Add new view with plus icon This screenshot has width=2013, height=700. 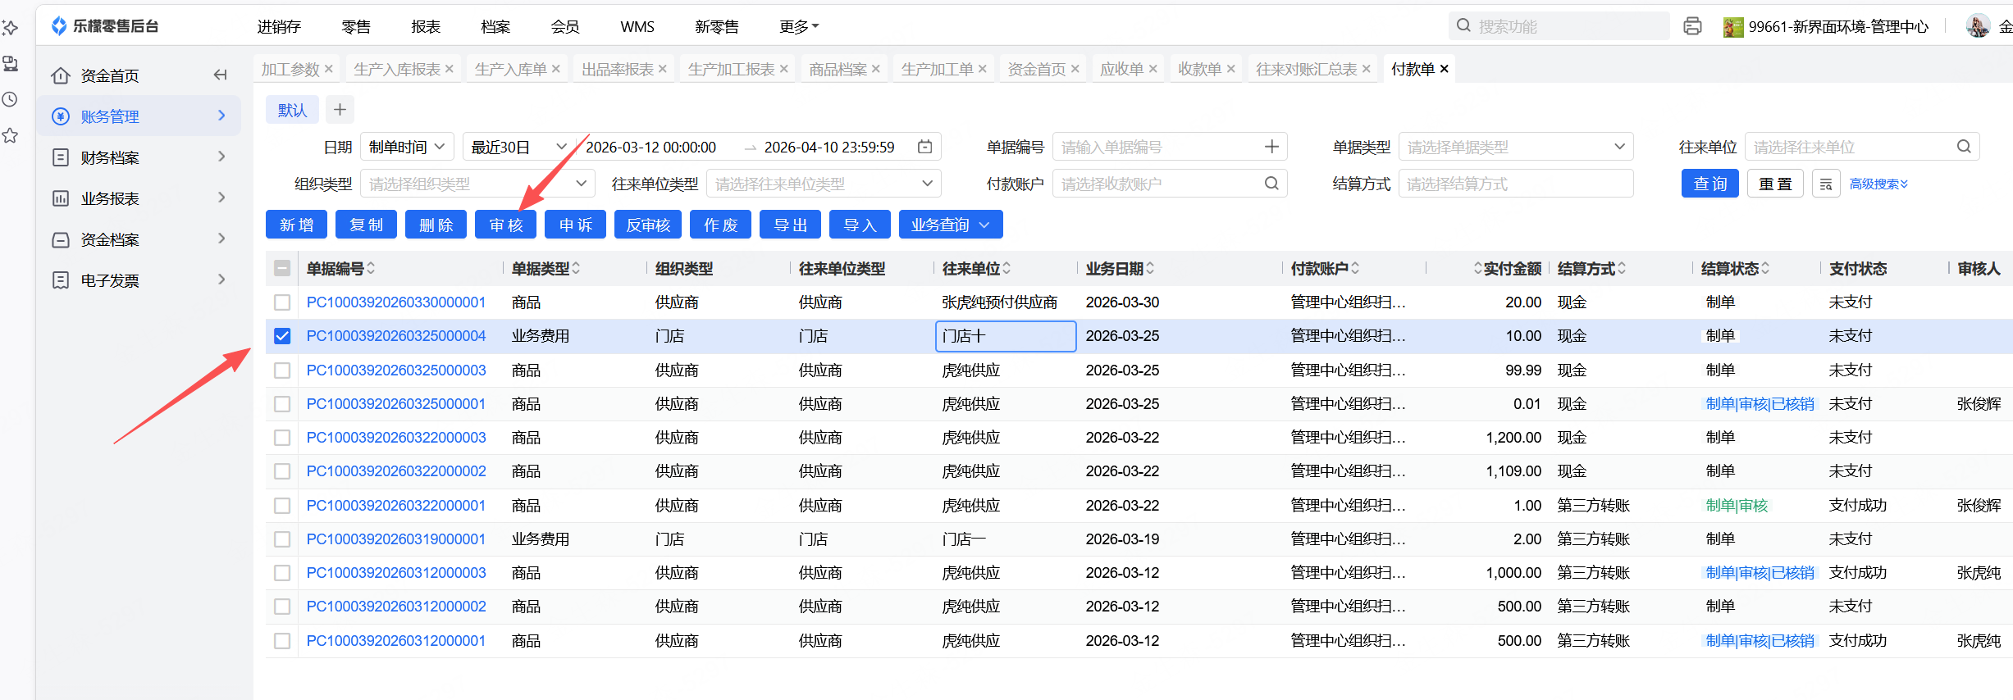[340, 110]
